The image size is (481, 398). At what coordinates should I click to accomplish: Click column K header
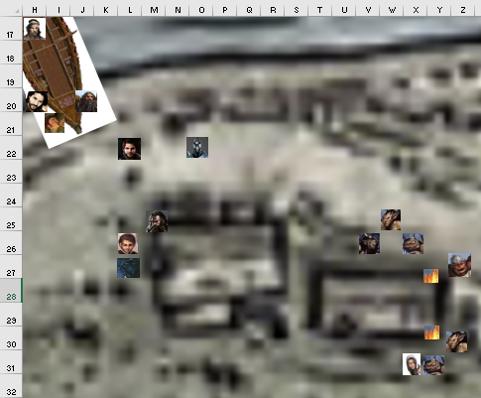(x=106, y=10)
